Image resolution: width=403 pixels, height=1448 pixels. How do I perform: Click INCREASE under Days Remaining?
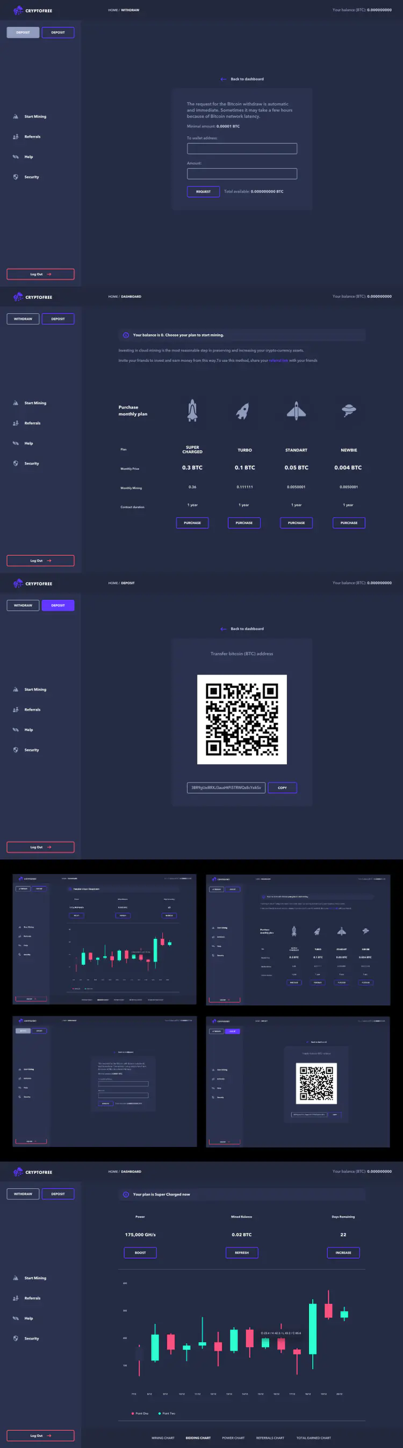343,1252
